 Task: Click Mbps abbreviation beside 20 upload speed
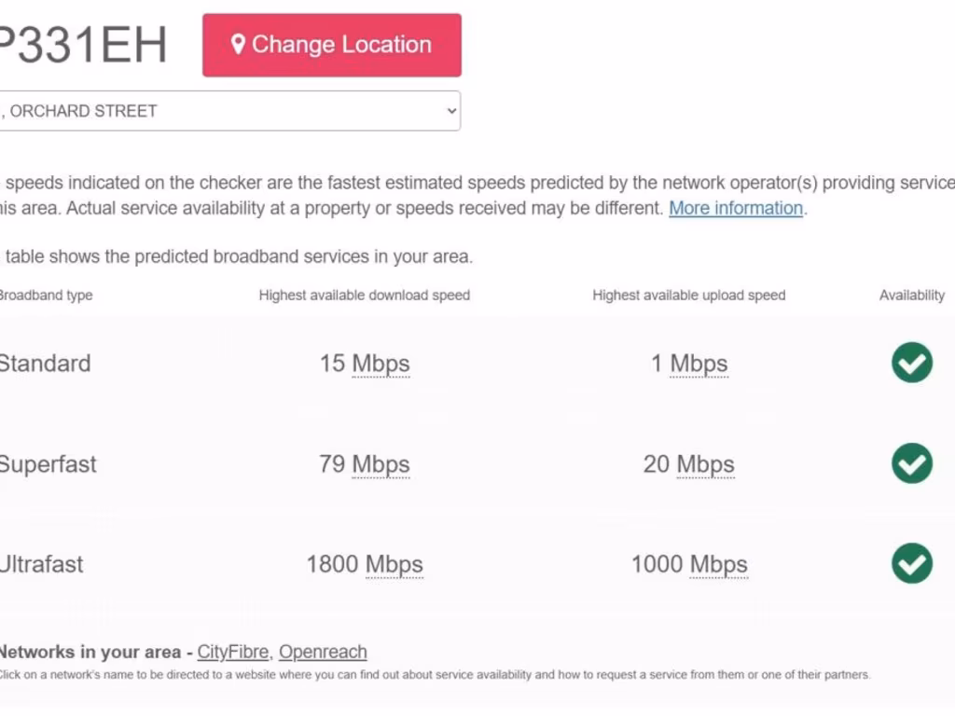tap(705, 464)
